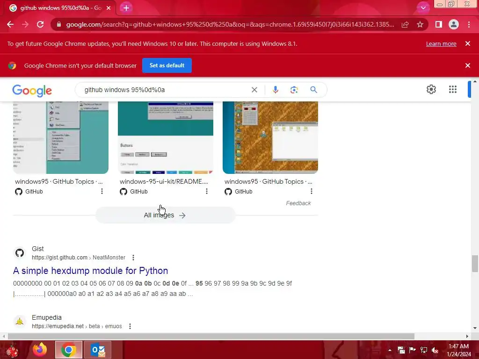The height and width of the screenshot is (359, 479).
Task: Click the forward navigation arrow
Action: click(x=25, y=24)
